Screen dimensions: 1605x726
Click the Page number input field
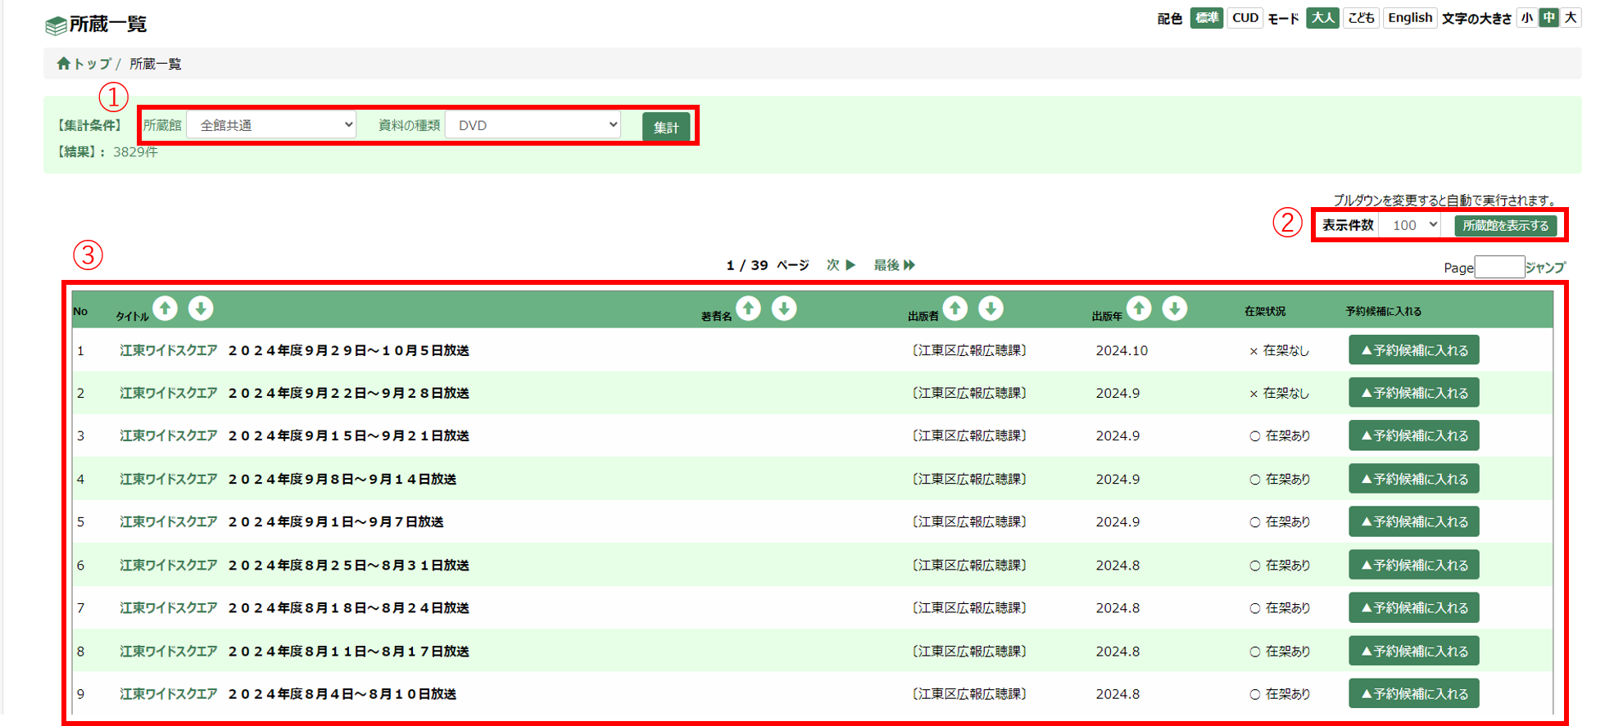[1498, 267]
